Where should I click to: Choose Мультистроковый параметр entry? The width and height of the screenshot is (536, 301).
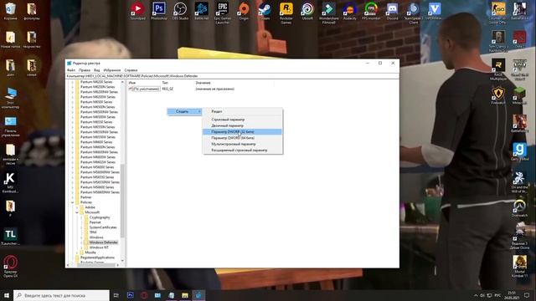pyautogui.click(x=242, y=144)
